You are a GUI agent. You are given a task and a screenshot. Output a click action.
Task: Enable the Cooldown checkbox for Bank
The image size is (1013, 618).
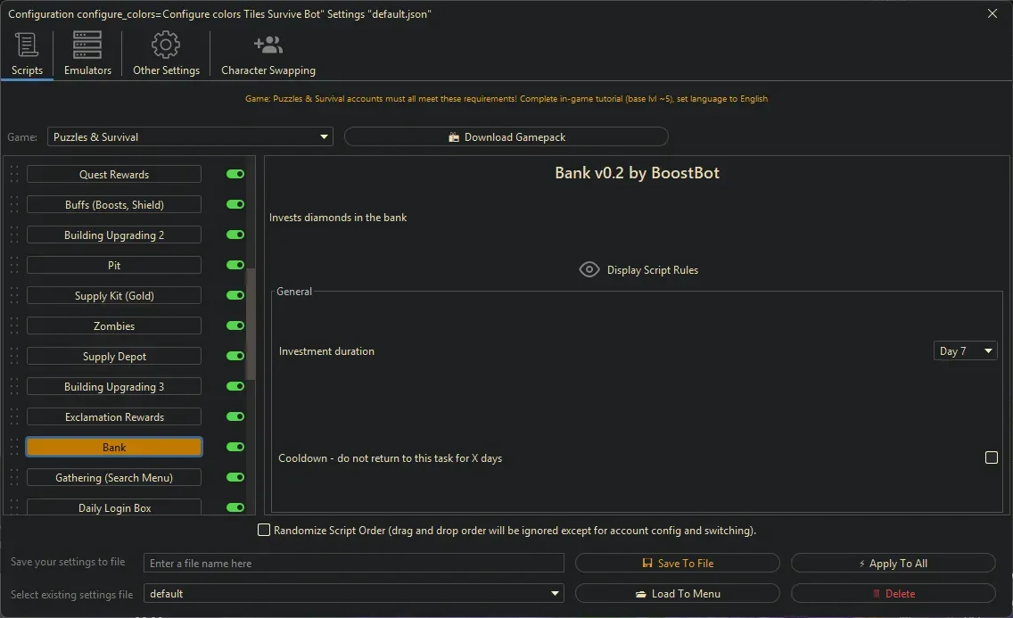point(991,457)
